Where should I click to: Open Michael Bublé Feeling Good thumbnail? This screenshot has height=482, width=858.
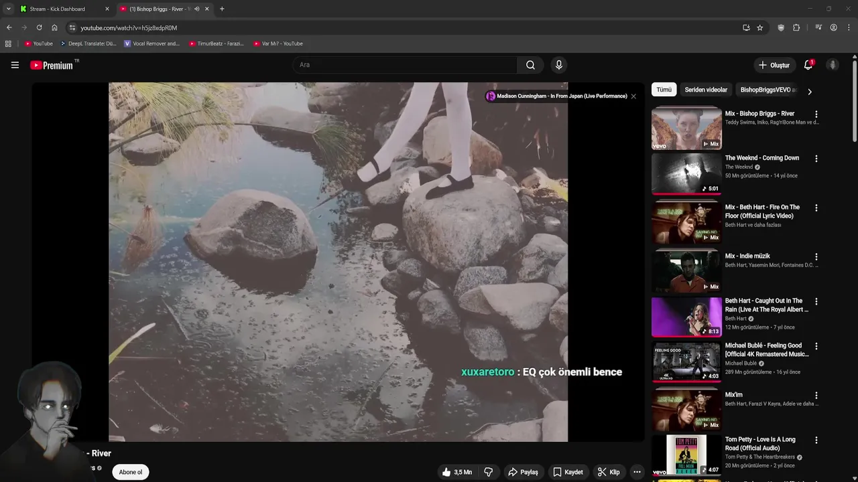coord(686,361)
